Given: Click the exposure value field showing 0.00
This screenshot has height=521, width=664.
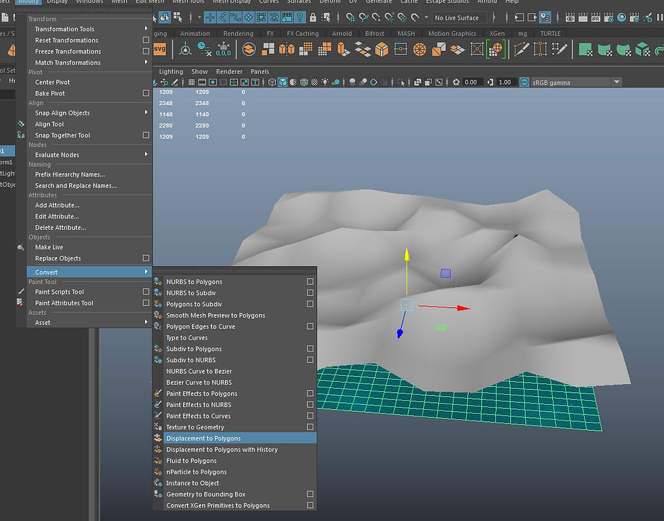Looking at the screenshot, I should click(x=472, y=82).
